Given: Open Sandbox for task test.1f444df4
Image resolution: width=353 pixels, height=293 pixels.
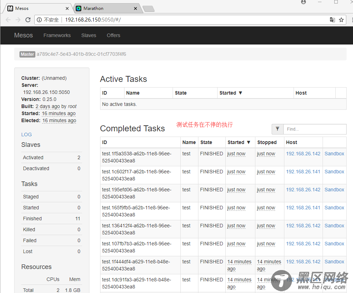Looking at the screenshot, I should click(x=334, y=262).
